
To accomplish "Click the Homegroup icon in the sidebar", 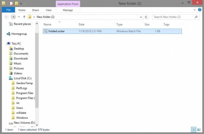I will (x=8, y=34).
